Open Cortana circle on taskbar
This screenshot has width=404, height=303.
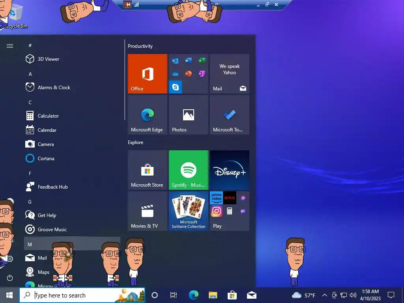pyautogui.click(x=155, y=295)
